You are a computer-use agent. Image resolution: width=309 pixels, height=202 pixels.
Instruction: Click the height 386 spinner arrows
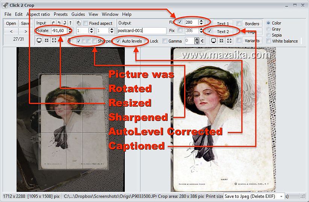click(201, 31)
